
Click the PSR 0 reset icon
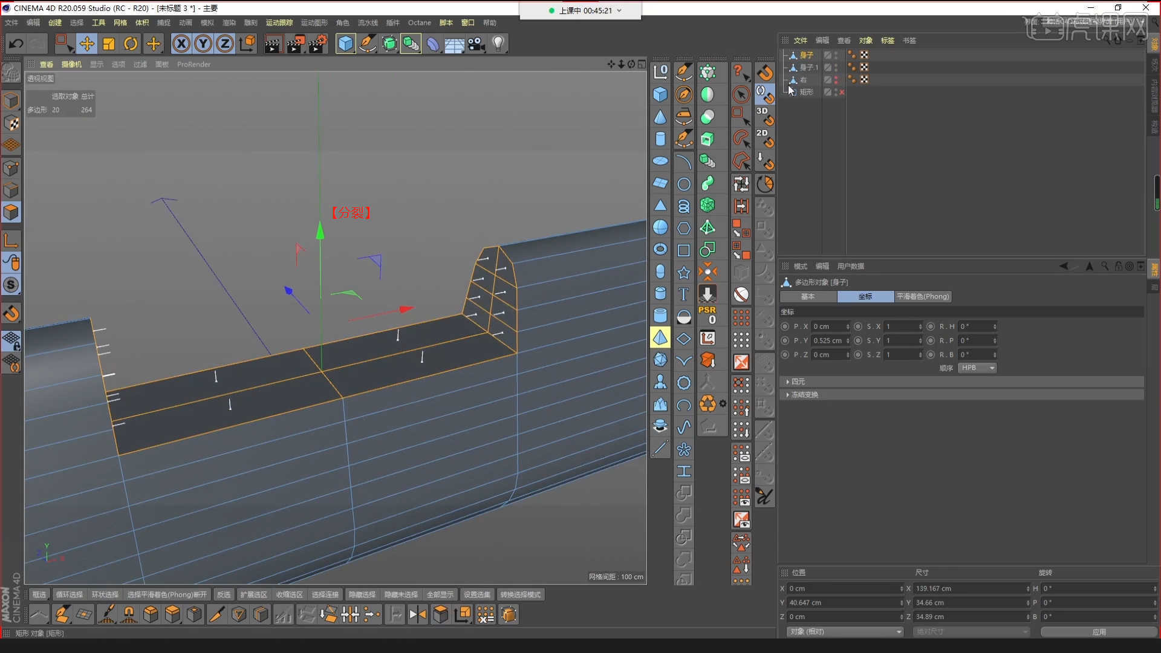(707, 315)
